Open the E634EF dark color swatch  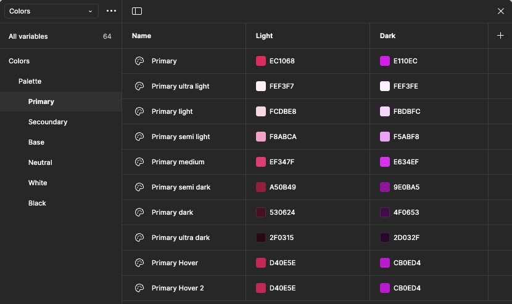tap(385, 162)
